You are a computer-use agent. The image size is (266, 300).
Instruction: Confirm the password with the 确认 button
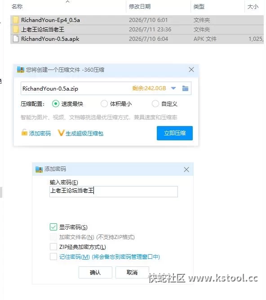(95, 273)
